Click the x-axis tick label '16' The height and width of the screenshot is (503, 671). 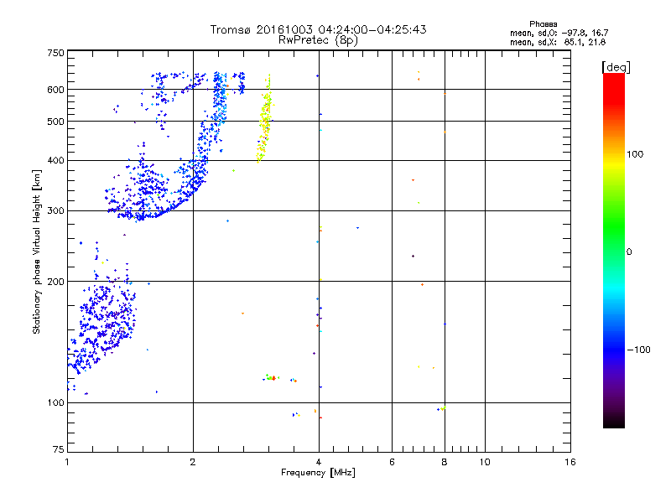pyautogui.click(x=570, y=462)
